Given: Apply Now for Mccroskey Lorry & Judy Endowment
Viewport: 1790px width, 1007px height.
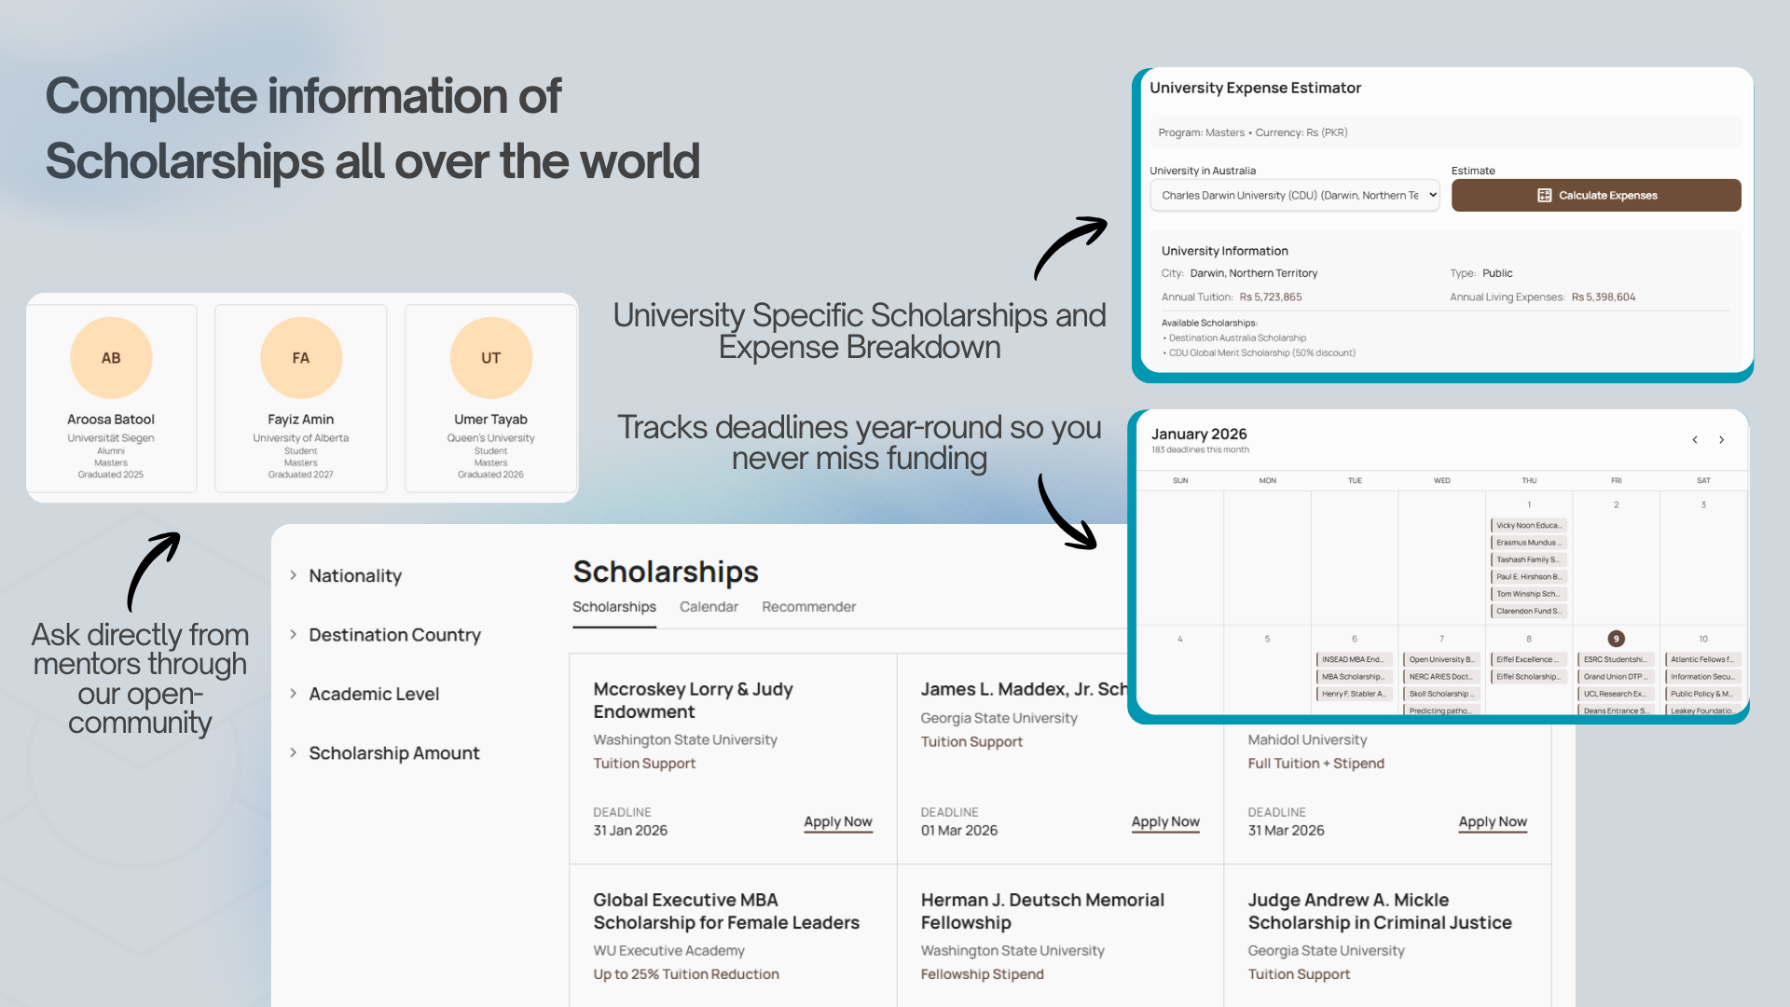Looking at the screenshot, I should 837,822.
